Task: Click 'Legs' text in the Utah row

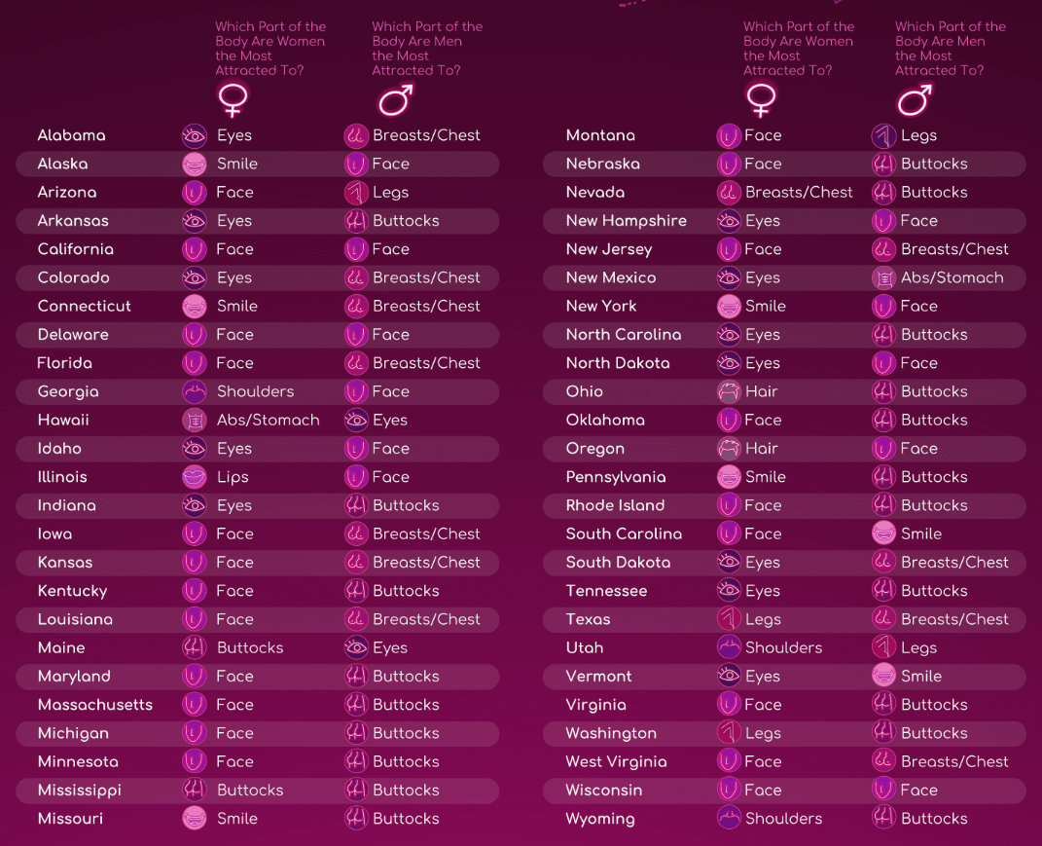Action: pos(918,648)
